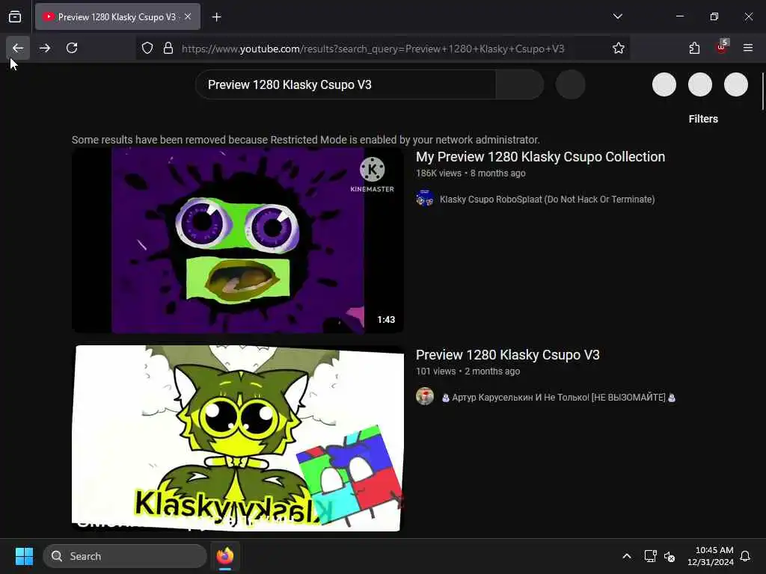Open the My Preview 1280 Klasky Csupo Collection thumbnail

238,240
